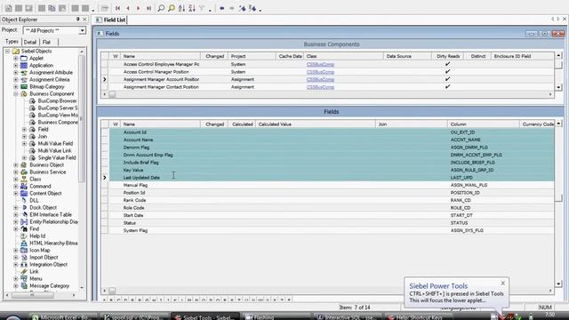Jump to the last record via toolbar
The image size is (569, 320).
pyautogui.click(x=148, y=8)
